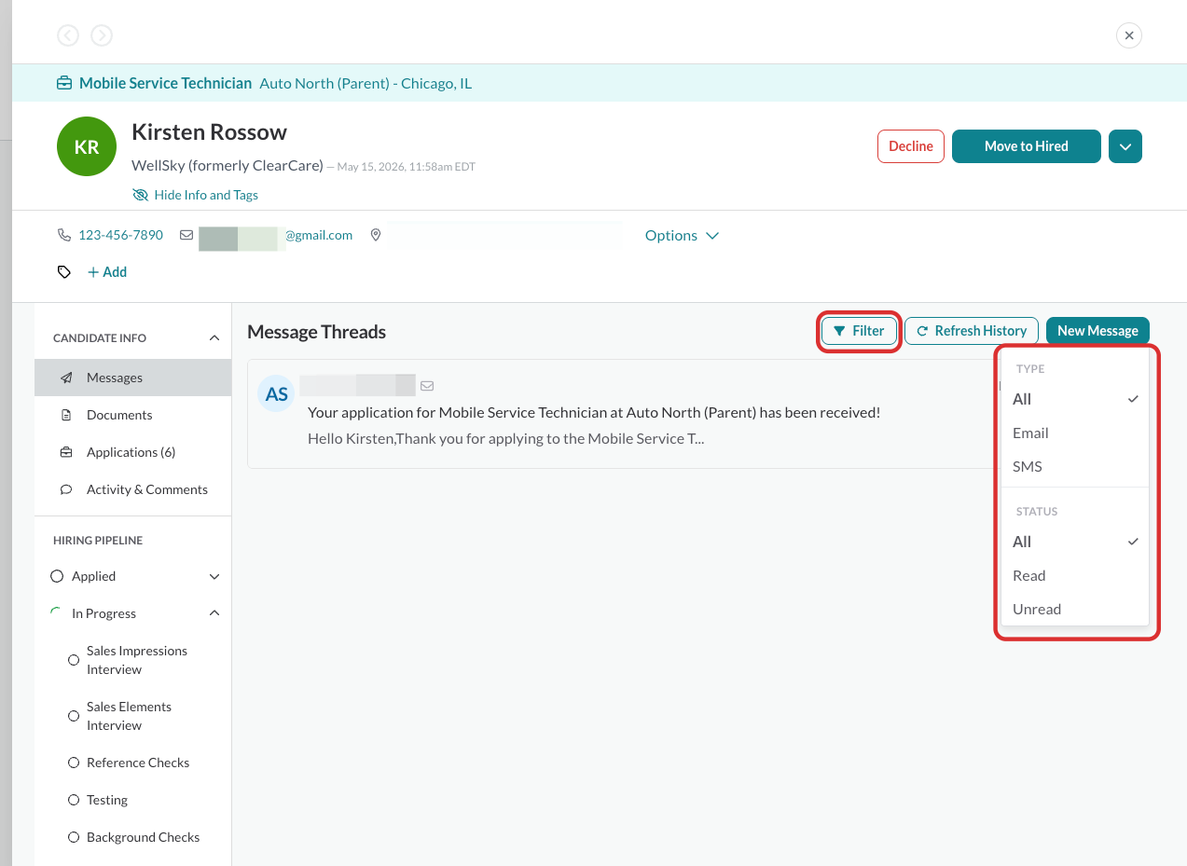Filter messages by SMS type
The height and width of the screenshot is (866, 1187).
click(x=1075, y=466)
